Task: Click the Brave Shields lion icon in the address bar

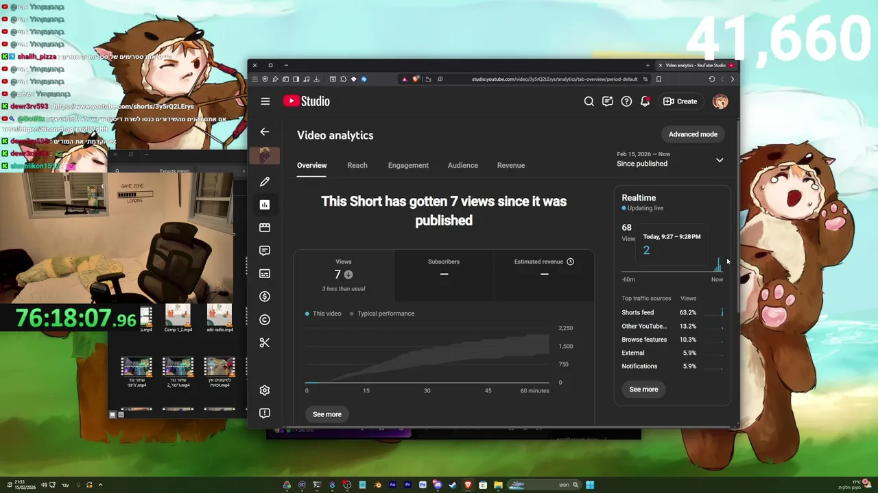Action: coord(416,79)
